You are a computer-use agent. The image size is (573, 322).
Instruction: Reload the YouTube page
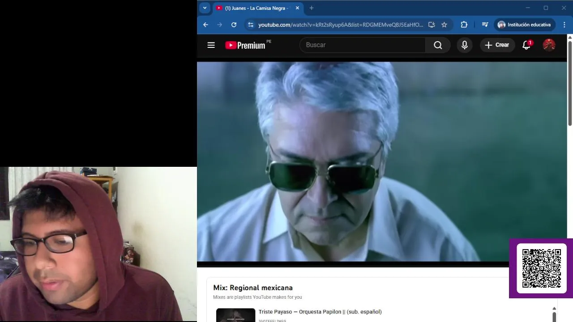(x=234, y=25)
